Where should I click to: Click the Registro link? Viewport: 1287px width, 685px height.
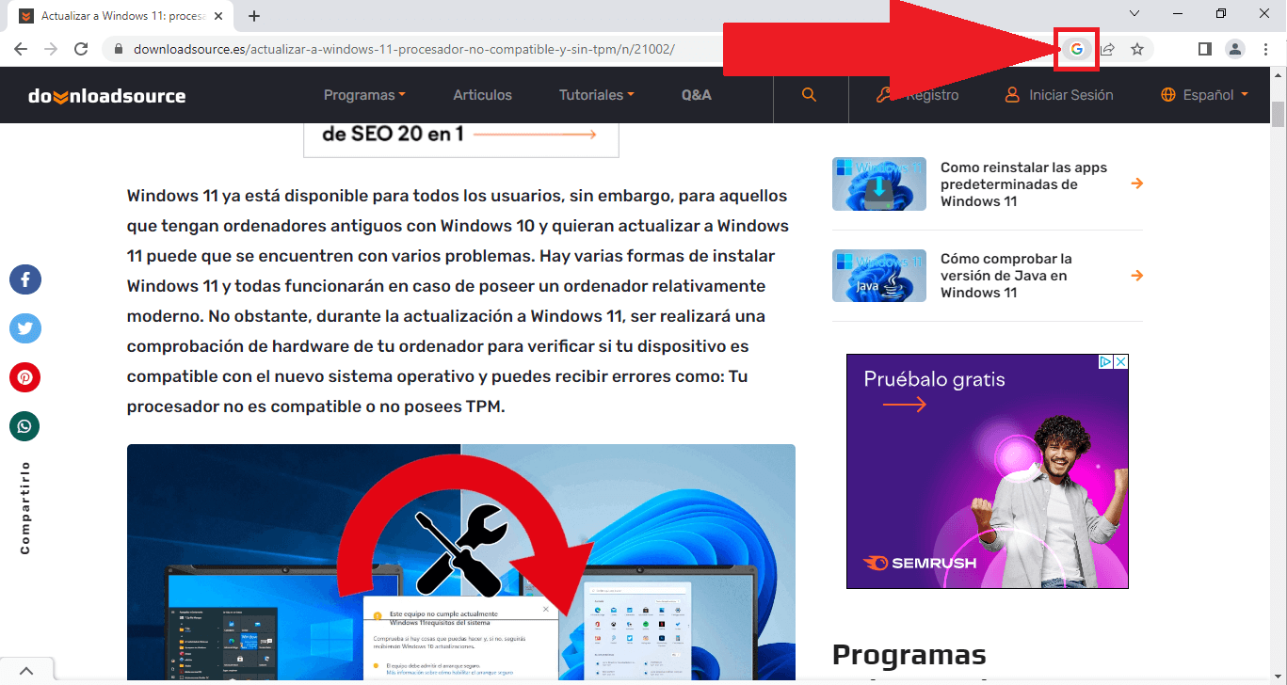click(x=917, y=95)
